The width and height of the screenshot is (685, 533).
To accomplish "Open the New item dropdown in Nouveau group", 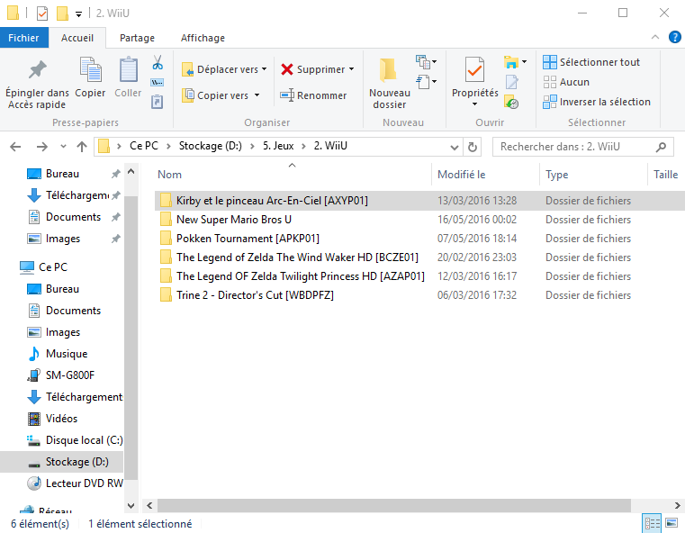I will 427,62.
